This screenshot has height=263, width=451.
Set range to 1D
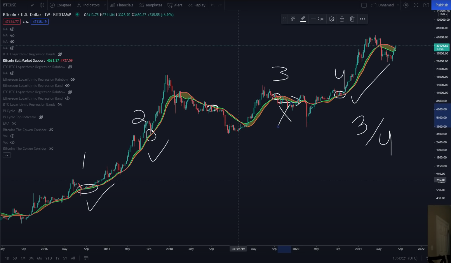7,258
